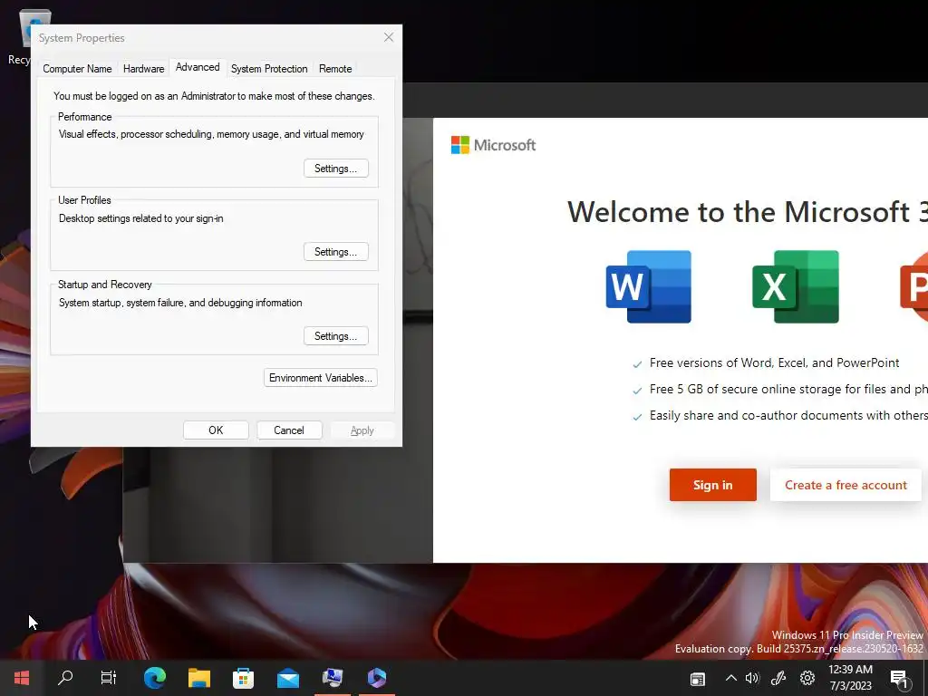This screenshot has width=928, height=696.
Task: Click "Free 5 GB of secure online storage" text
Action: [788, 389]
